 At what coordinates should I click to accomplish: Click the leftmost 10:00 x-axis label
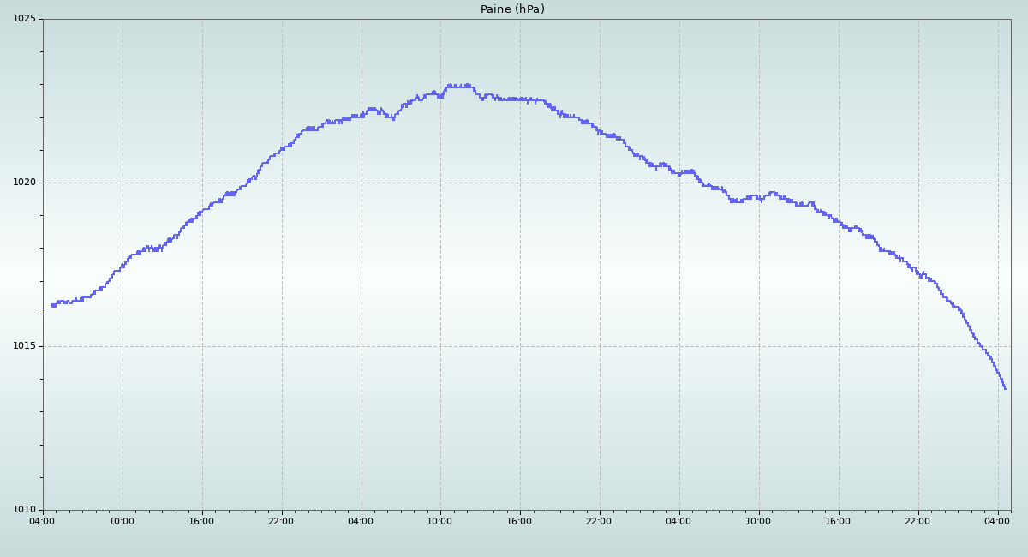tap(122, 520)
